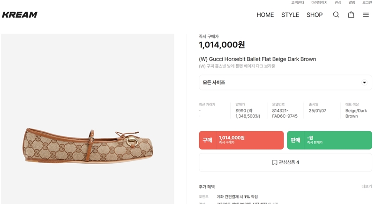Click the dropdown arrow in size selector

[364, 83]
